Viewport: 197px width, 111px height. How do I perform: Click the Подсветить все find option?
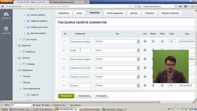[x=58, y=105]
